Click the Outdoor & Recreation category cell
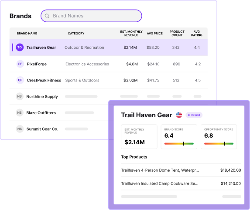The image size is (250, 210). [84, 47]
